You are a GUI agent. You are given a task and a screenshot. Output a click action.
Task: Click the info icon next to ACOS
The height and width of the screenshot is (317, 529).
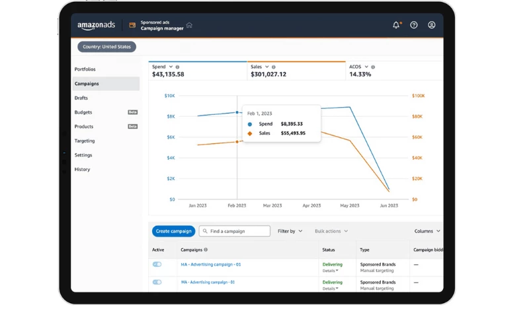373,67
